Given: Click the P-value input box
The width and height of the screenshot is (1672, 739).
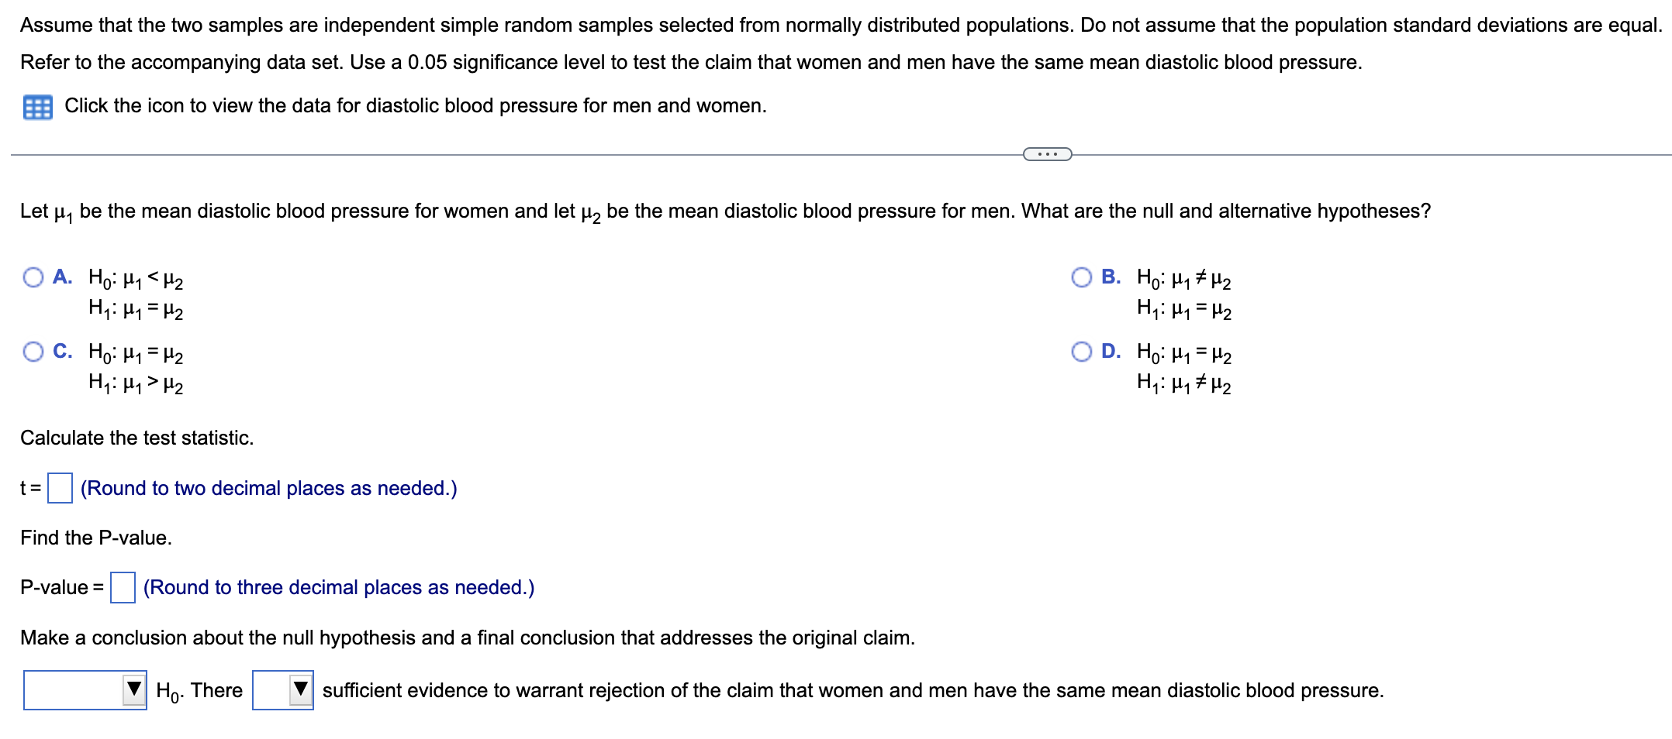Looking at the screenshot, I should [121, 587].
